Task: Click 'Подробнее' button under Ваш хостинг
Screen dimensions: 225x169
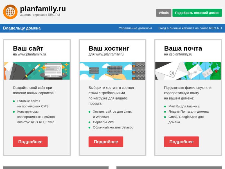Action: (106, 142)
